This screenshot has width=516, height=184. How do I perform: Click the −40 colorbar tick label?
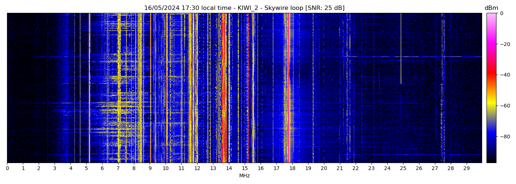coord(503,75)
